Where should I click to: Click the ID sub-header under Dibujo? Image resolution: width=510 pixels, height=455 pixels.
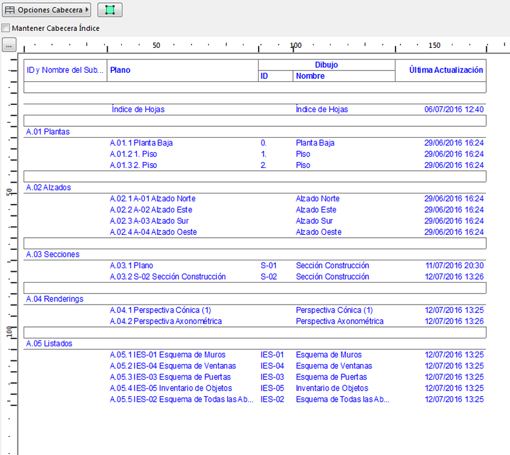(276, 76)
